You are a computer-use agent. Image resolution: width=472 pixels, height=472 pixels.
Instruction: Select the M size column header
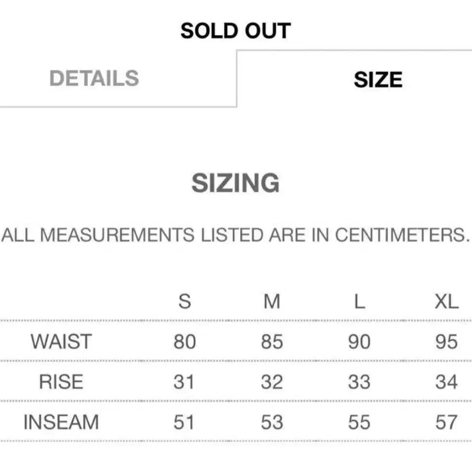point(272,302)
